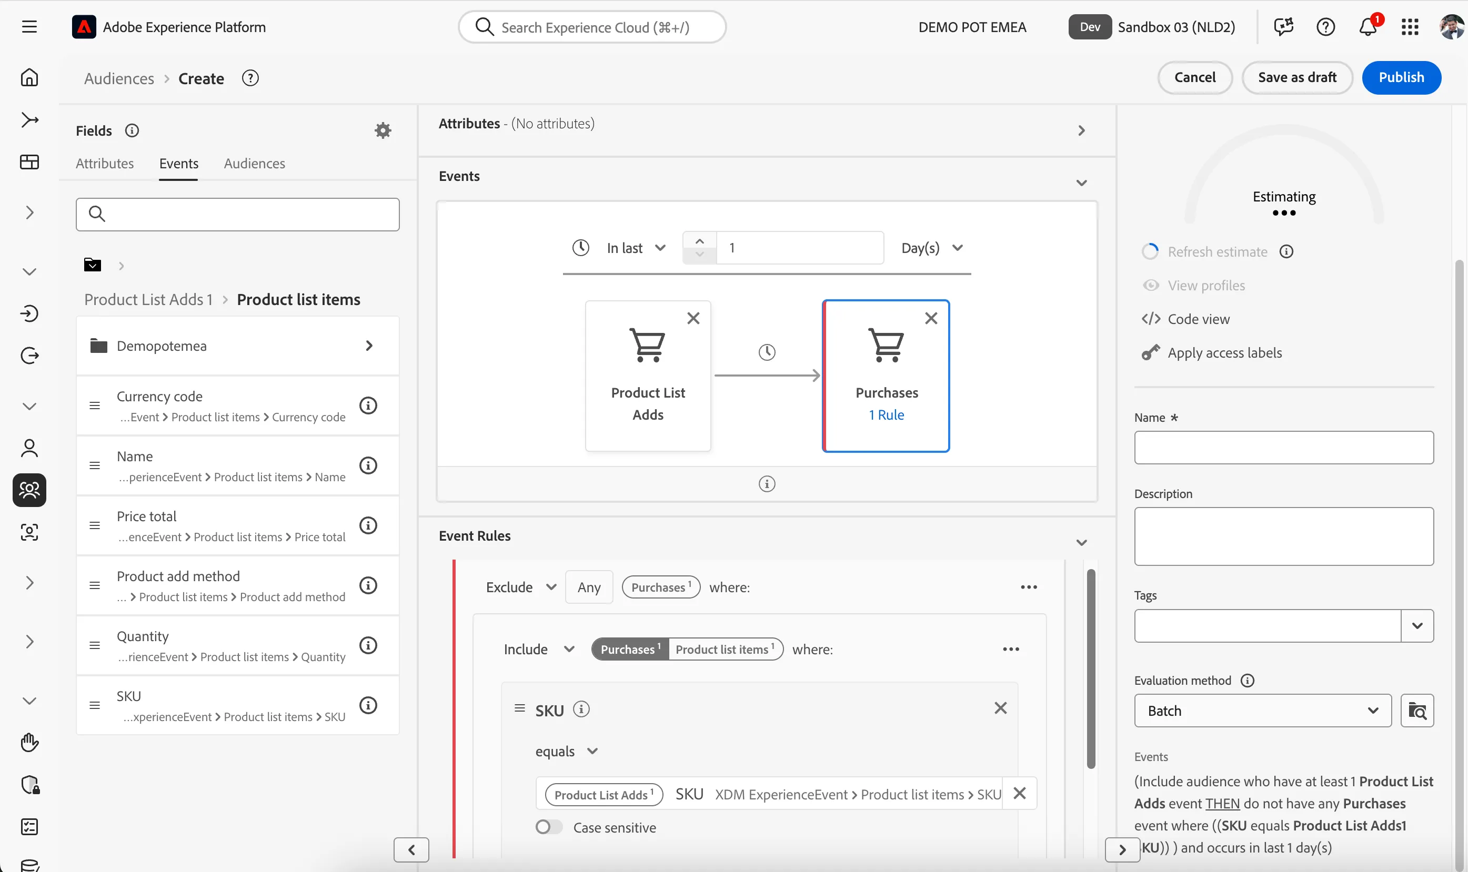Screen dimensions: 1468x872
Task: Go to Home in left sidebar
Action: click(x=29, y=77)
